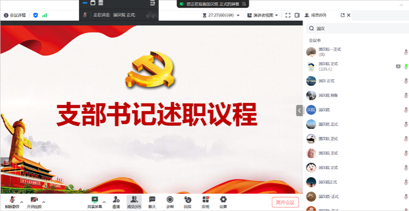409x211 pixels.
Task: Open the 聊天 chat icon
Action: [152, 200]
